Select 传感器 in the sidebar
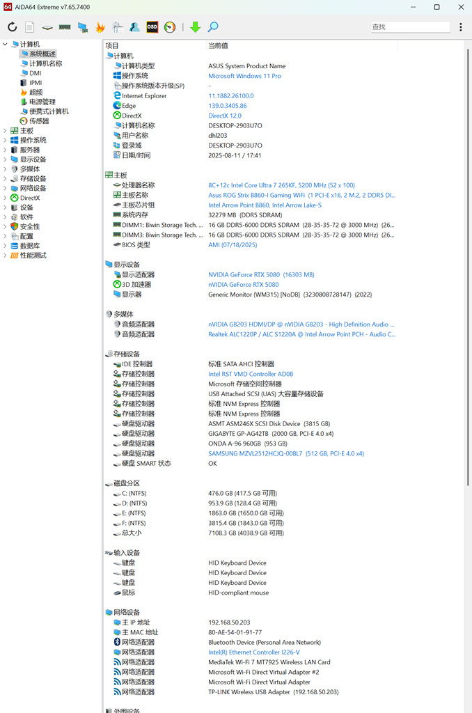The image size is (472, 713). [x=39, y=121]
